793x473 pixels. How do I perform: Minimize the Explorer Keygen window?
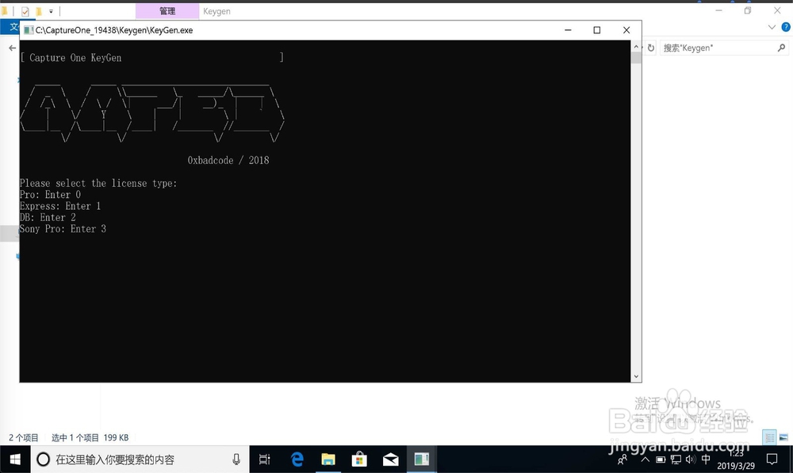pyautogui.click(x=718, y=10)
